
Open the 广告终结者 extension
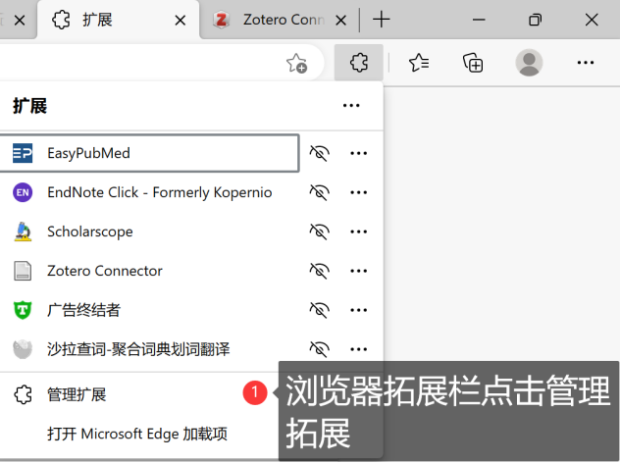click(149, 310)
